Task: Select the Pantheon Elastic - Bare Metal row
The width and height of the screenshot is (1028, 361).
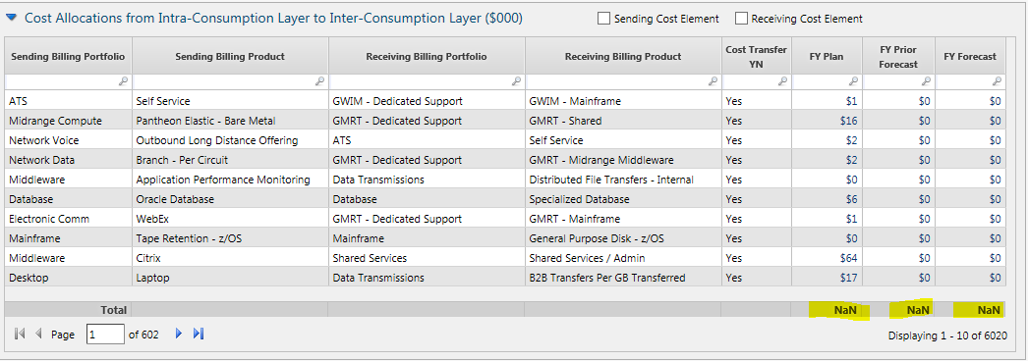Action: [505, 121]
